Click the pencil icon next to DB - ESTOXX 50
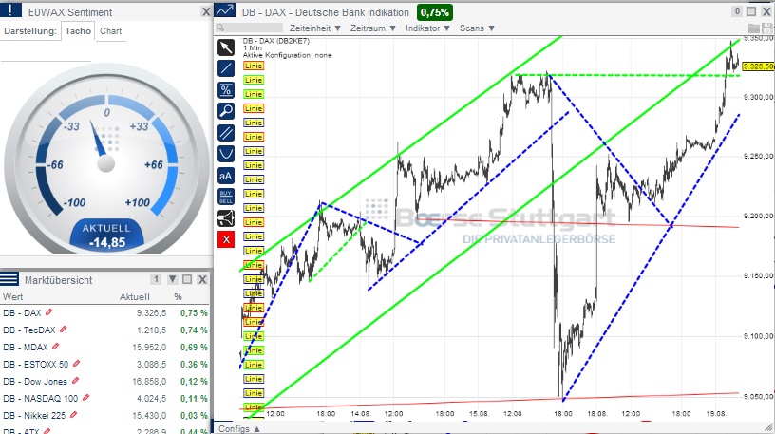 pyautogui.click(x=76, y=364)
